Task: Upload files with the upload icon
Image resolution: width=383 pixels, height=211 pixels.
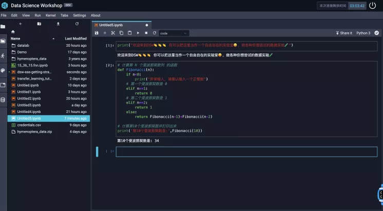Action: [58, 24]
